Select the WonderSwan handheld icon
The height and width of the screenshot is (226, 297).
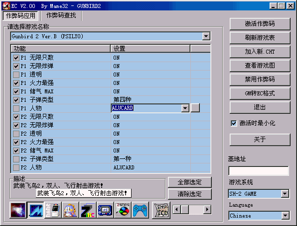point(105,210)
